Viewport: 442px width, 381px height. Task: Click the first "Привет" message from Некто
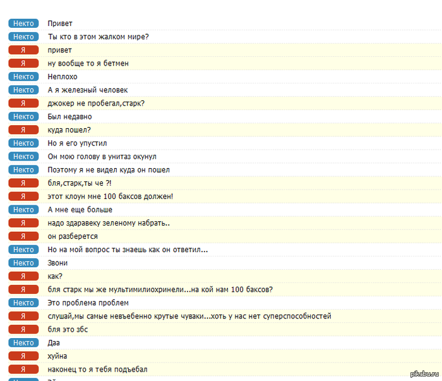pyautogui.click(x=60, y=23)
